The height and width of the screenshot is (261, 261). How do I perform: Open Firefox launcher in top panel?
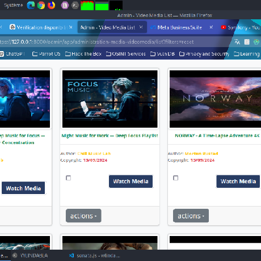[x=51, y=5]
